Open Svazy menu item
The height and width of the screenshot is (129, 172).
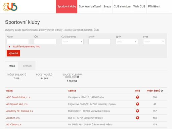click(107, 7)
